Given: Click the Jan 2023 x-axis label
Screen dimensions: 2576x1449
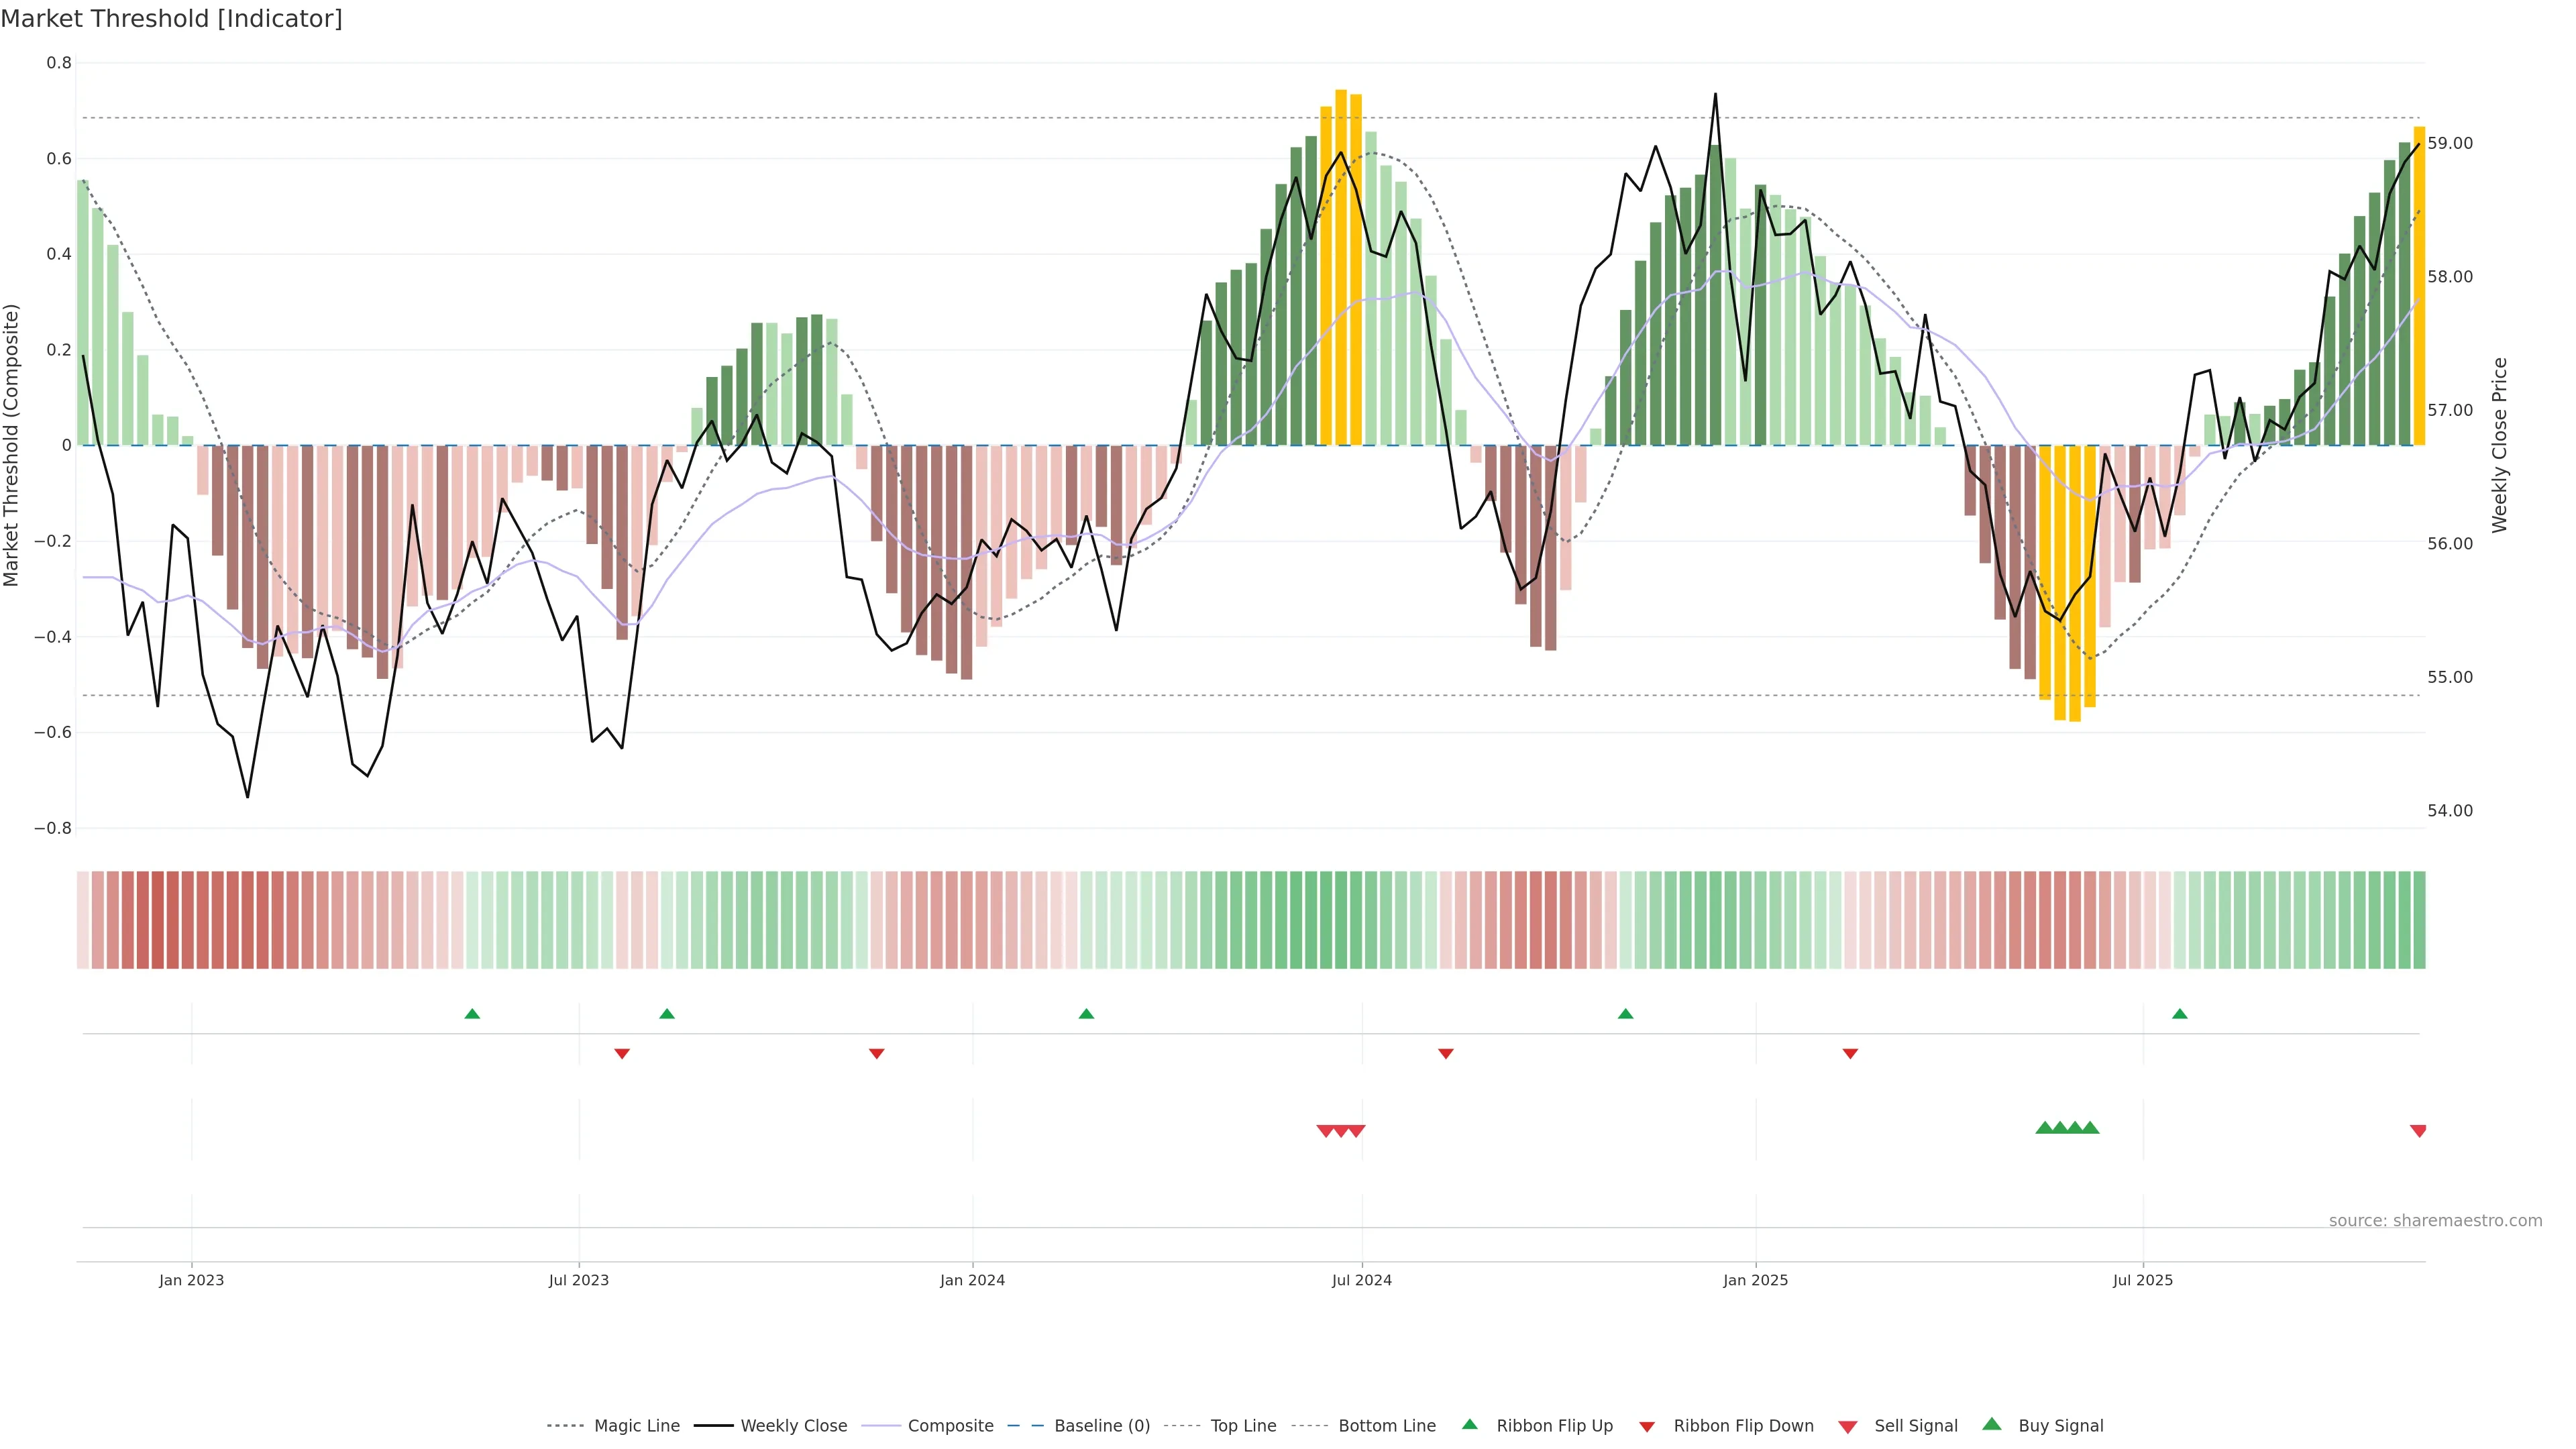Looking at the screenshot, I should 191,1280.
